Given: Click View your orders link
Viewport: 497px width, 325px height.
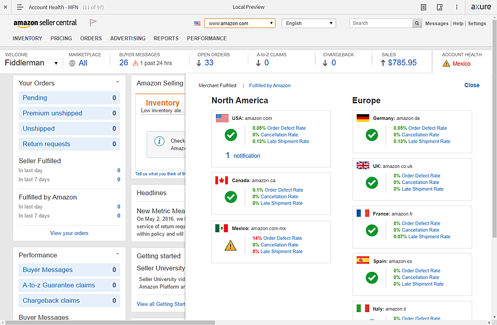Looking at the screenshot, I should point(69,233).
